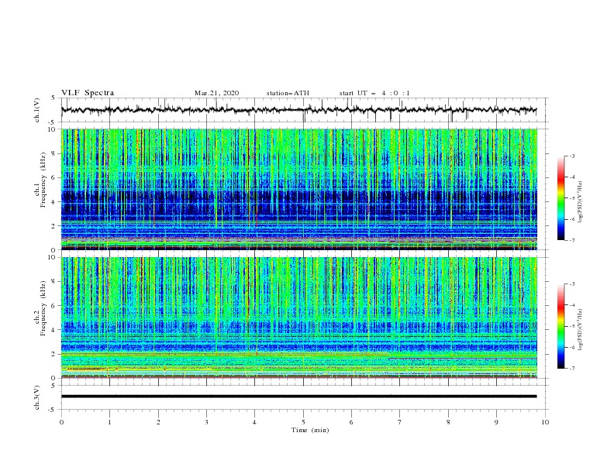
Task: Click the 'ch.3(V)' axis label
Action: 37,397
